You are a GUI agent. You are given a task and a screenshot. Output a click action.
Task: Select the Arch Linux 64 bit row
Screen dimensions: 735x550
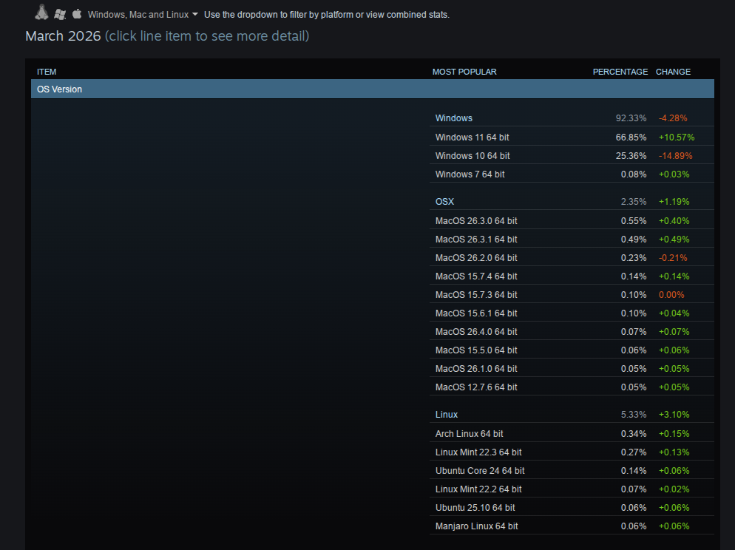pyautogui.click(x=572, y=434)
